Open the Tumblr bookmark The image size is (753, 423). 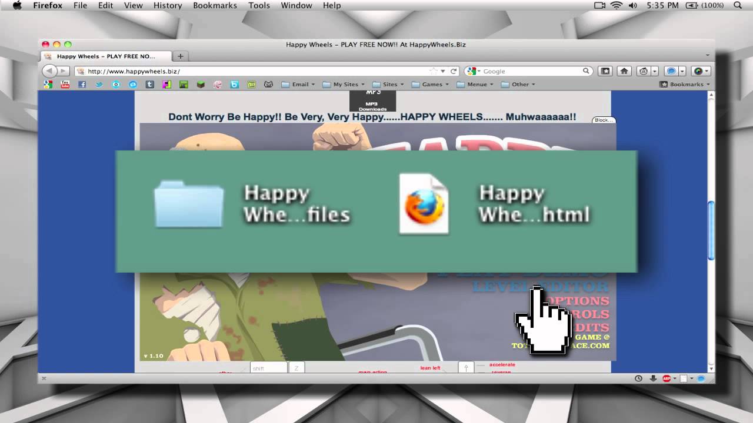tap(150, 84)
